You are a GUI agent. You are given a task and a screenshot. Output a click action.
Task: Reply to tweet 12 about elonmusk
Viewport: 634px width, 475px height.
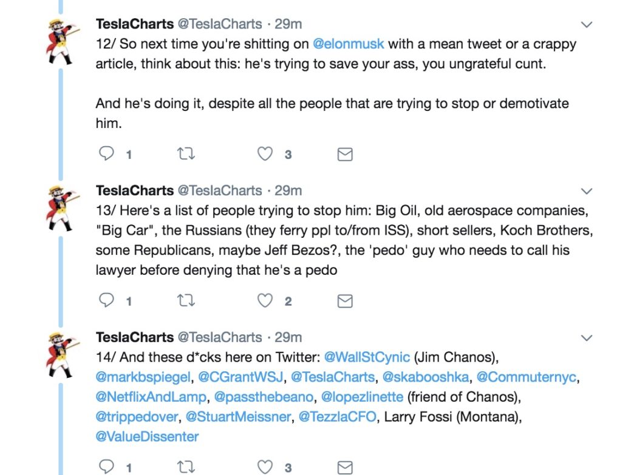(107, 154)
